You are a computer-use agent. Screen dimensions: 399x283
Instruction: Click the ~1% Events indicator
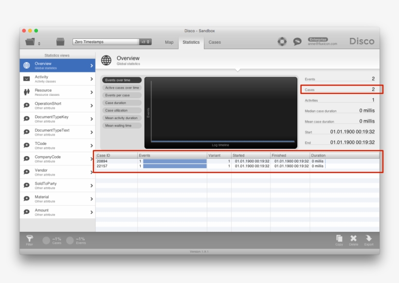click(75, 240)
